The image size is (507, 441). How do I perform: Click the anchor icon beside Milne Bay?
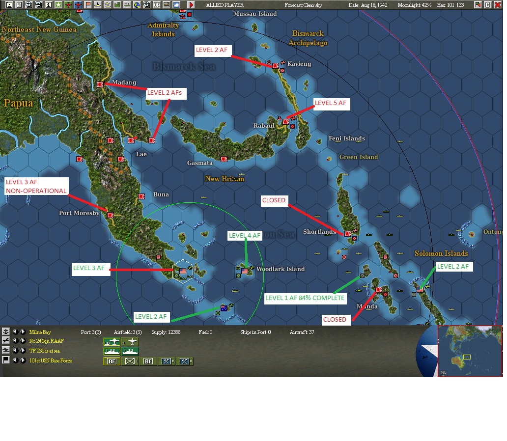point(5,331)
